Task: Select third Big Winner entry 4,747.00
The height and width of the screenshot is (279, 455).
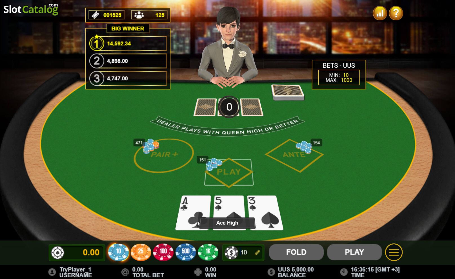Action: 128,78
